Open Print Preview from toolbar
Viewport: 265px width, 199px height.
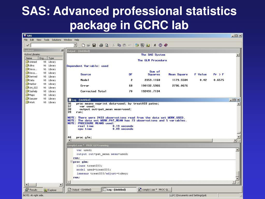coord(107,45)
